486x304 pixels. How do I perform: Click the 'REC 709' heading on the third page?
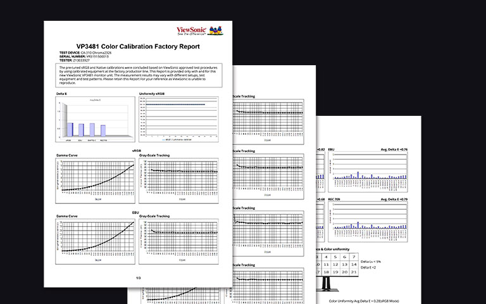(x=334, y=199)
